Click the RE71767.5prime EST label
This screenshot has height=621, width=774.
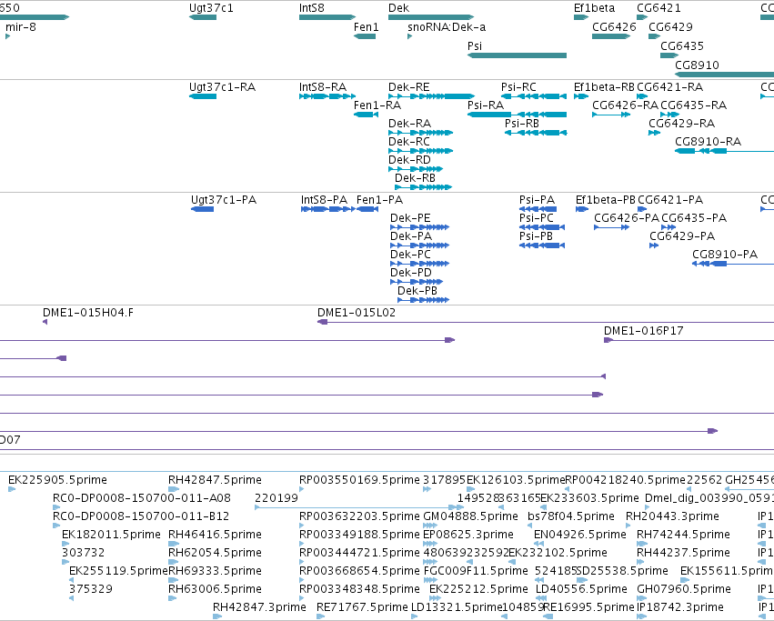coord(362,607)
